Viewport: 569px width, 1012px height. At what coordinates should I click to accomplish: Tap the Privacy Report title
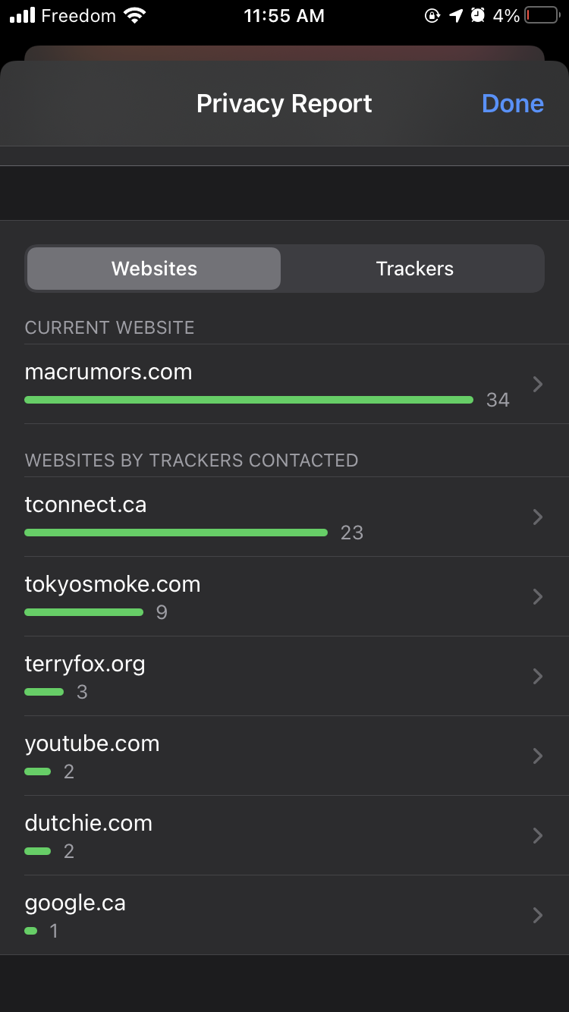284,104
